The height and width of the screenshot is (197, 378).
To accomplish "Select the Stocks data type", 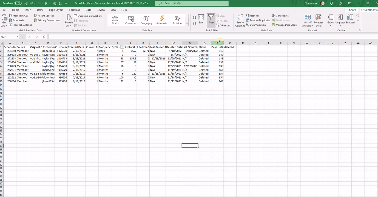I will [x=115, y=20].
